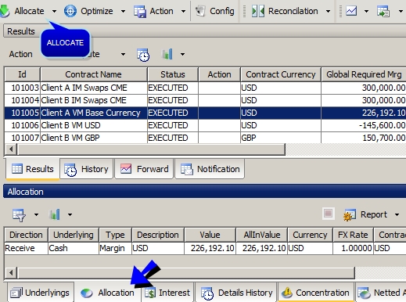
Task: Click the bar chart icon in Results toolbar
Action: point(167,54)
